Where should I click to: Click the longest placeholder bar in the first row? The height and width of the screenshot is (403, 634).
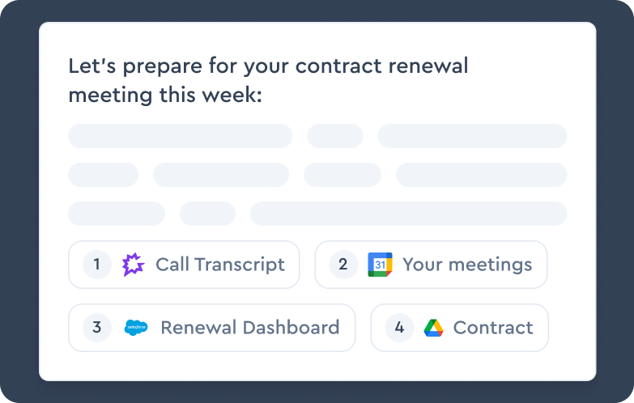pyautogui.click(x=180, y=136)
